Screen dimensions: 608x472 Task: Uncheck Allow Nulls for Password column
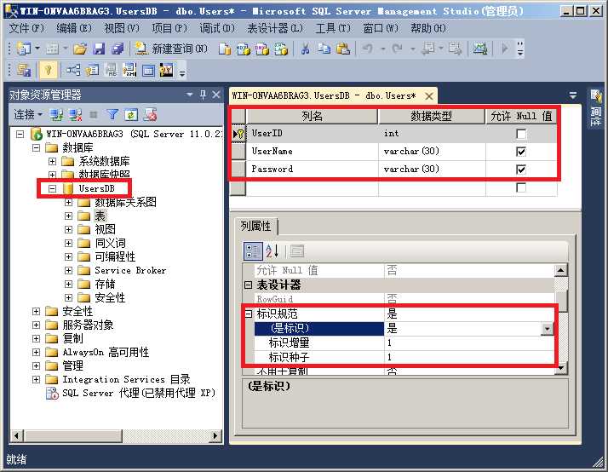(x=521, y=170)
